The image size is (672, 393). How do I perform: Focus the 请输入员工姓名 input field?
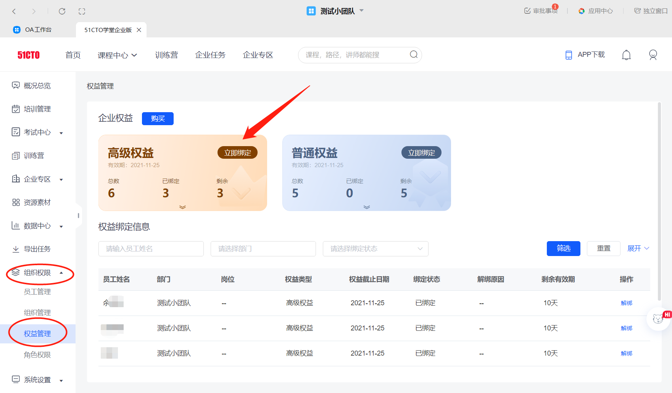pos(151,249)
